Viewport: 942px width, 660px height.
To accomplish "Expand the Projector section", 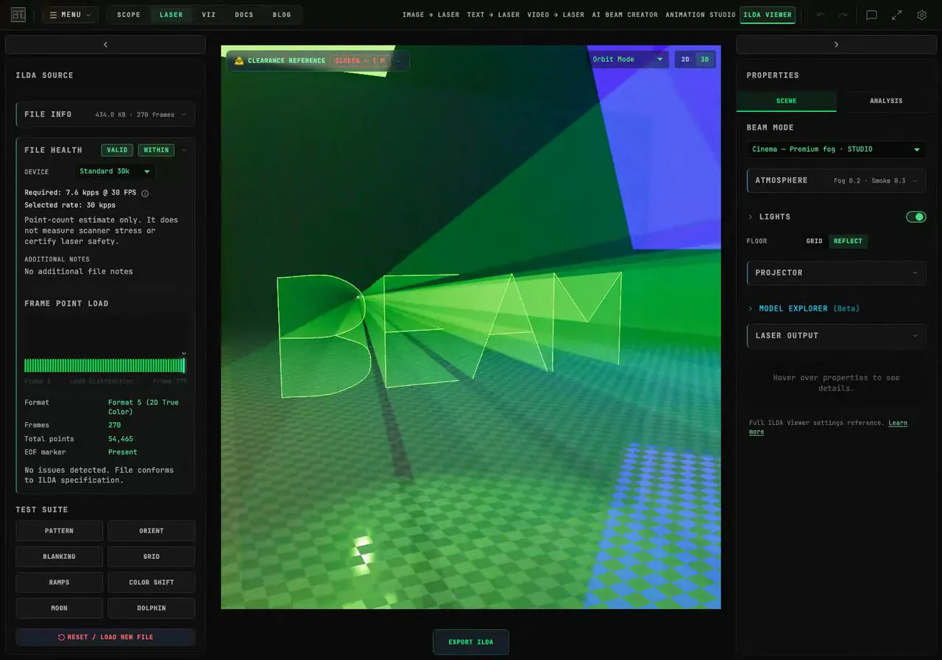I will click(x=836, y=273).
